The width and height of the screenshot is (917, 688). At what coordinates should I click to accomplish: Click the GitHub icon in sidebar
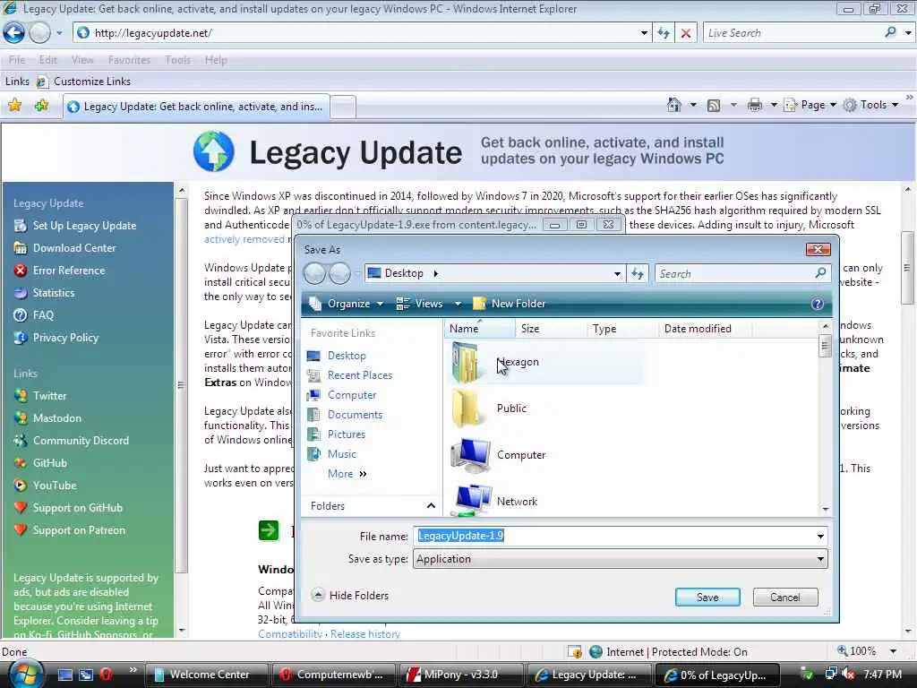(x=21, y=463)
